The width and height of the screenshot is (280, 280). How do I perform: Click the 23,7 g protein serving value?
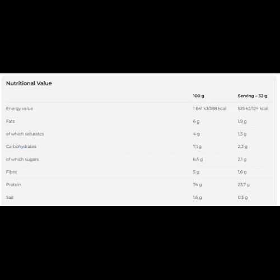click(x=244, y=185)
